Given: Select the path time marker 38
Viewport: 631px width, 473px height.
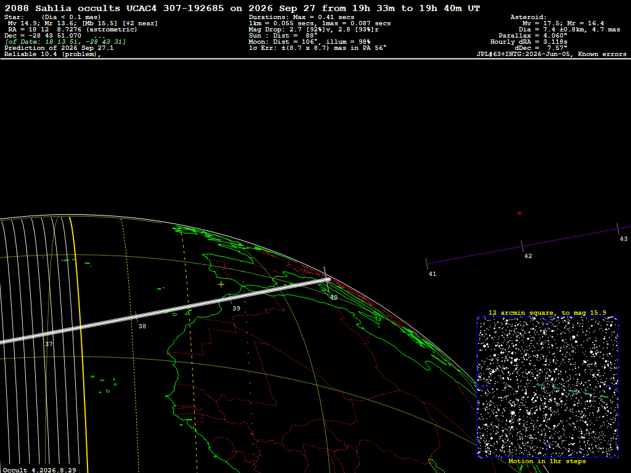Looking at the screenshot, I should (142, 326).
